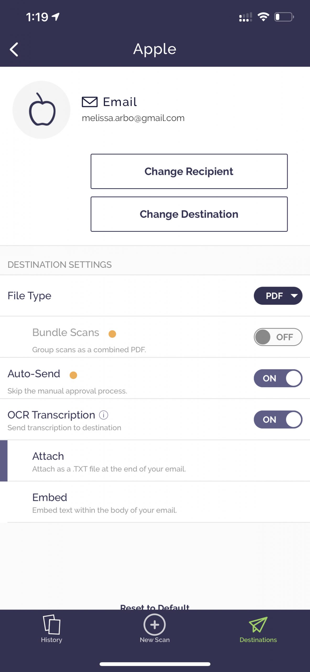Tap the back arrow icon

tap(14, 49)
